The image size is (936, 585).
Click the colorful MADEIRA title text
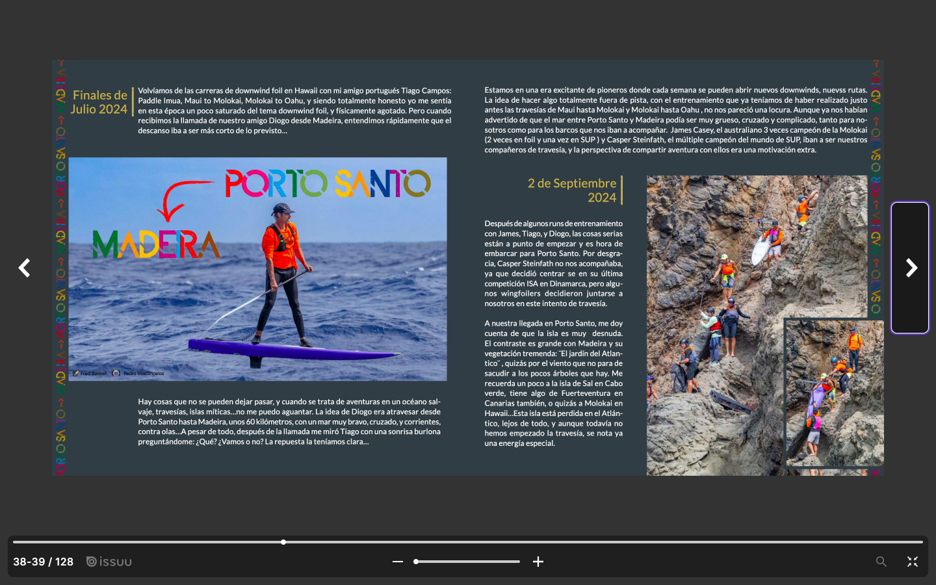tap(156, 244)
